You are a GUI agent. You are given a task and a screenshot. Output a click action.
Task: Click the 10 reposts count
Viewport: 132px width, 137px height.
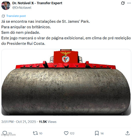tap(41, 133)
